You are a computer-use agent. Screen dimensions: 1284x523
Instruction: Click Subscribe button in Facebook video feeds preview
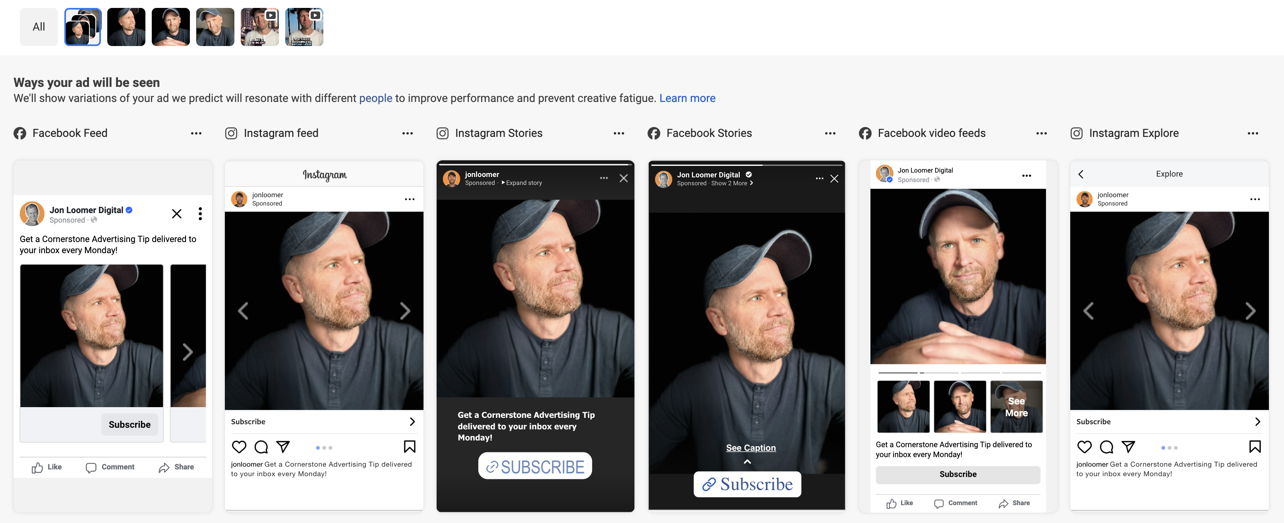click(x=958, y=474)
